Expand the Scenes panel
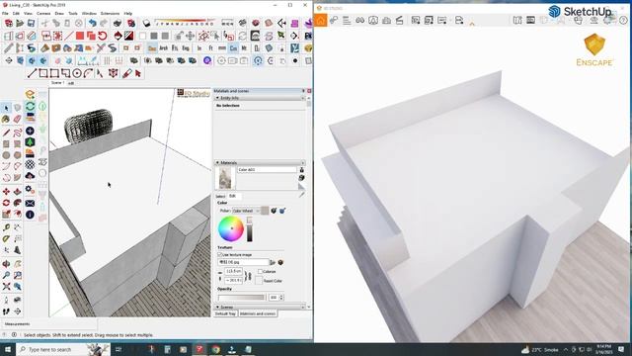 (217, 308)
